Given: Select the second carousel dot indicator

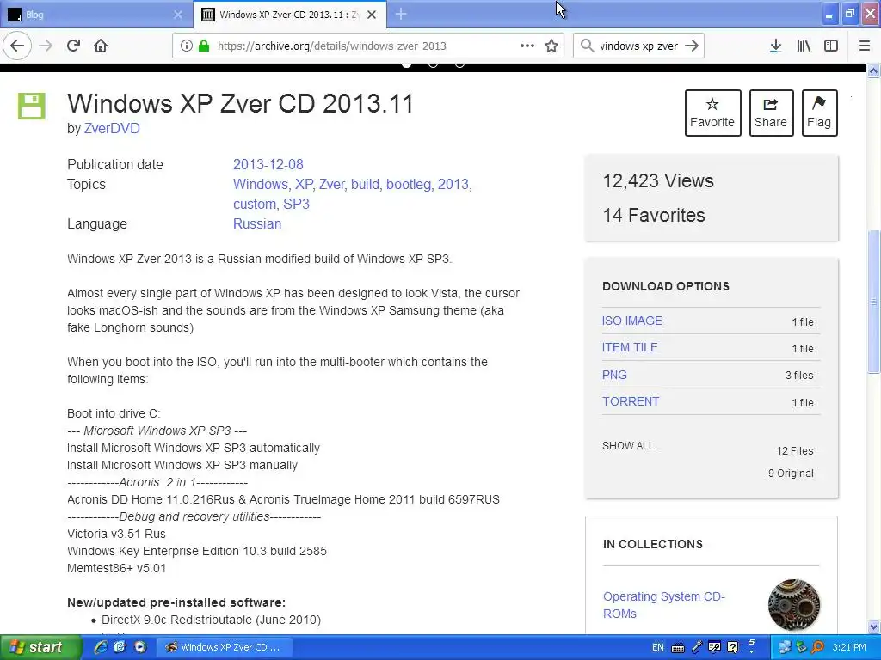Looking at the screenshot, I should click(434, 64).
